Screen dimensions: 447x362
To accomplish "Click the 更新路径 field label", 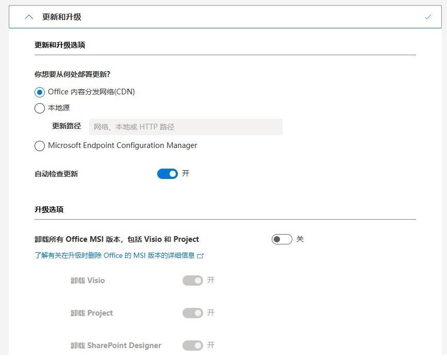I will tap(67, 126).
